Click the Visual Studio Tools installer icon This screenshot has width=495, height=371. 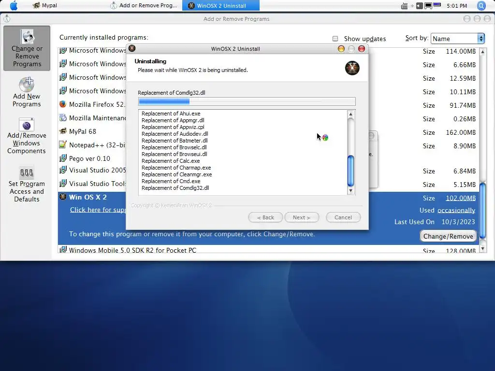[x=63, y=183]
